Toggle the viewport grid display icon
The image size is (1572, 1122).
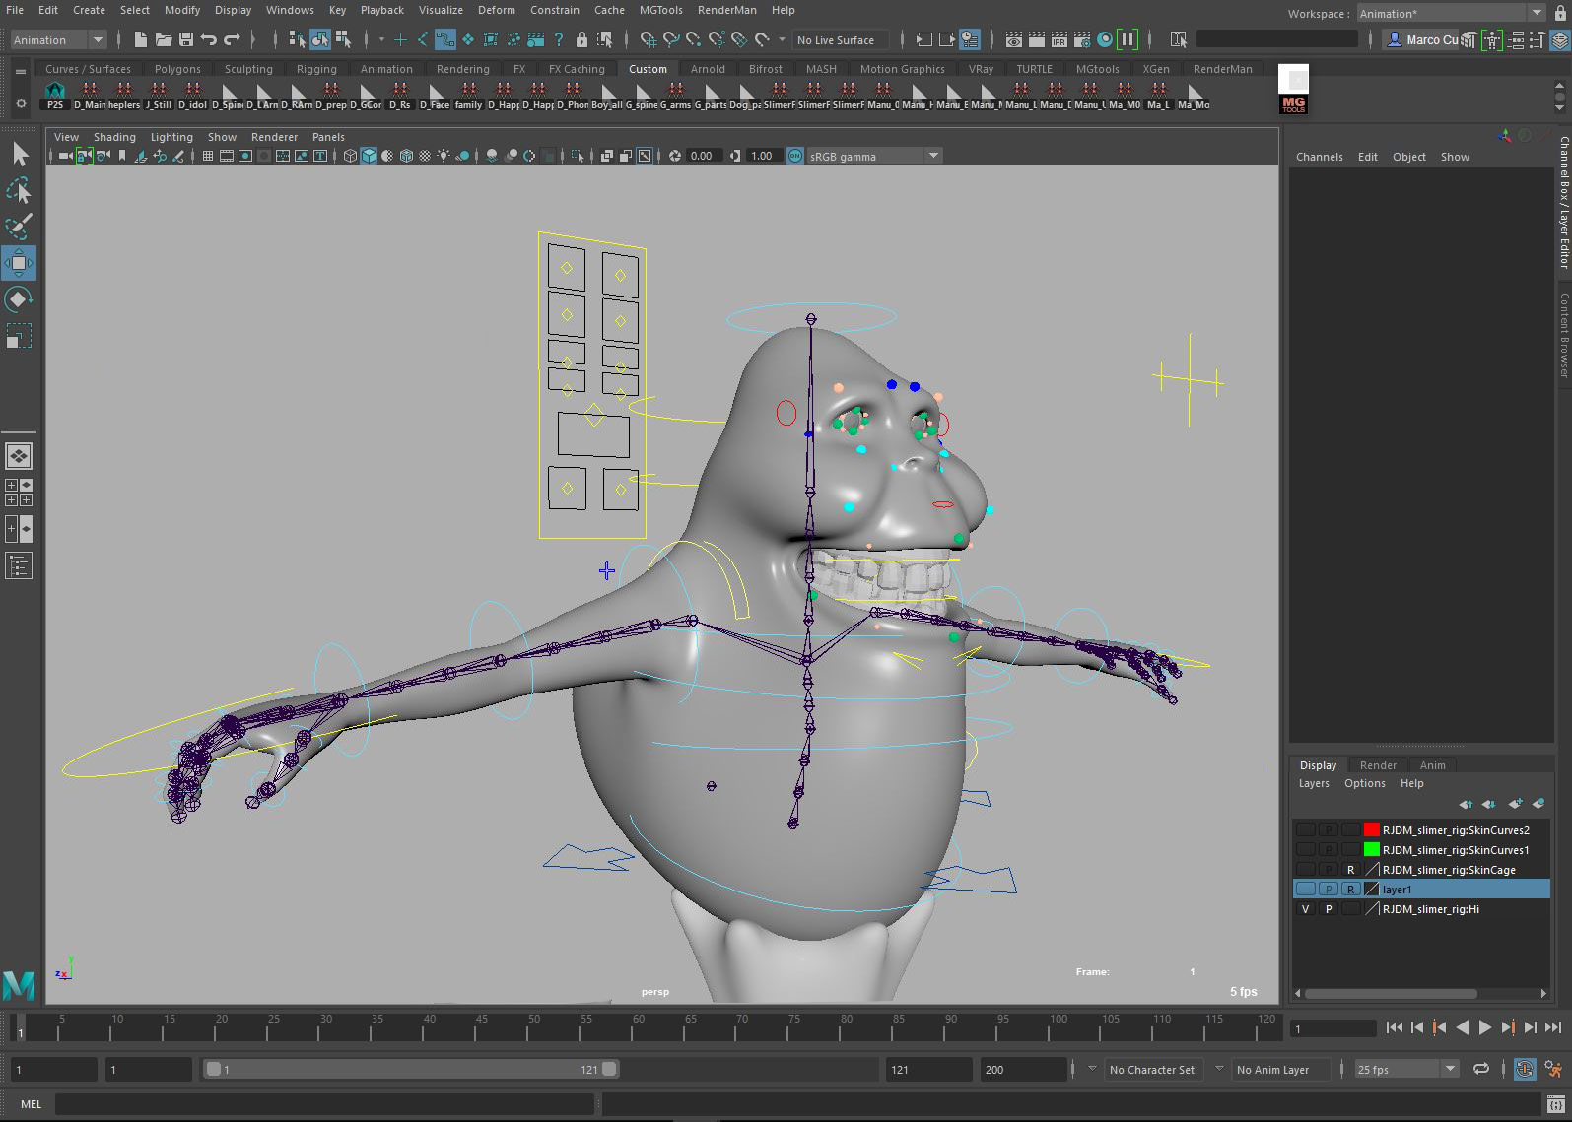click(208, 156)
